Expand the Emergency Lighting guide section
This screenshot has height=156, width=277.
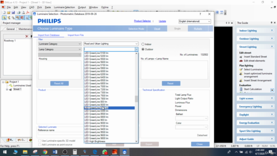[x=272, y=107]
